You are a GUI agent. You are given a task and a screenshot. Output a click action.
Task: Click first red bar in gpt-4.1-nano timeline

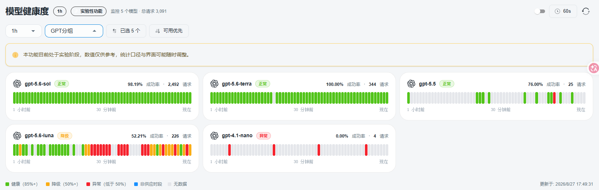[x=229, y=150]
